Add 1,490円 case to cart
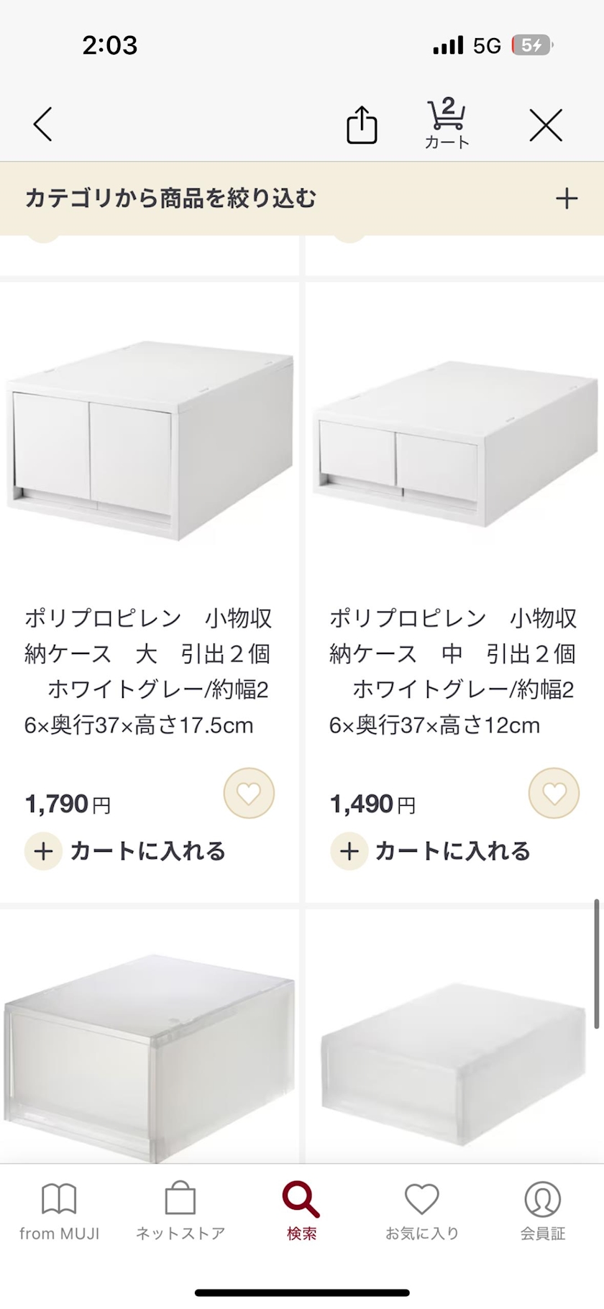Viewport: 604px width, 1309px height. (431, 851)
